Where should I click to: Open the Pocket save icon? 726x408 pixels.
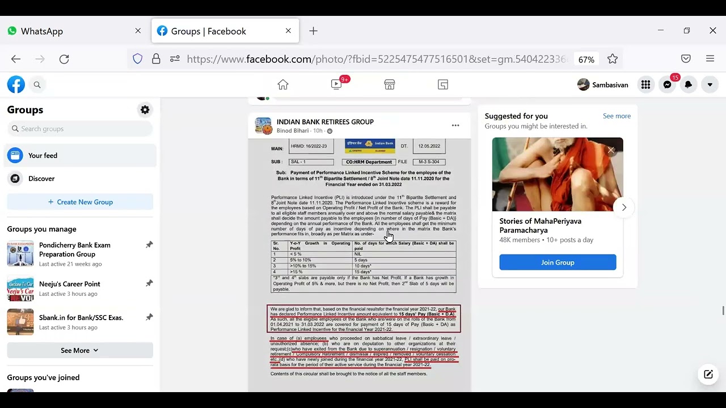686,59
